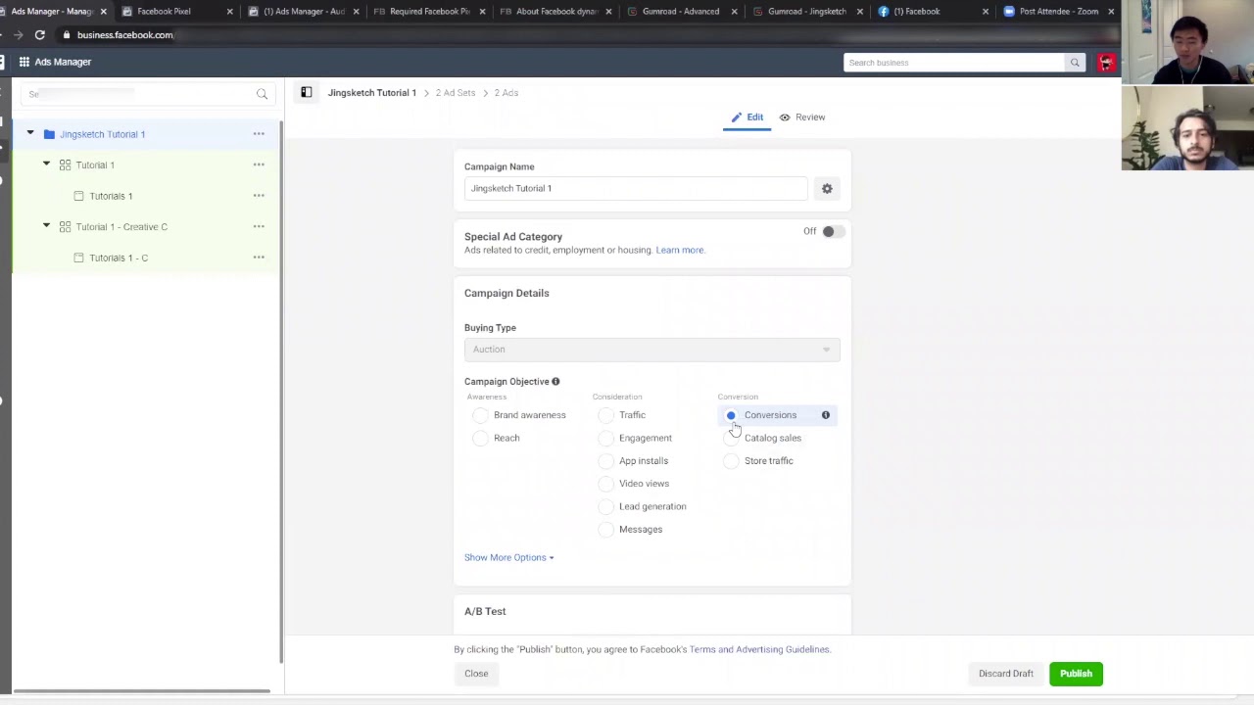Open the business profile avatar icon

coord(1106,63)
